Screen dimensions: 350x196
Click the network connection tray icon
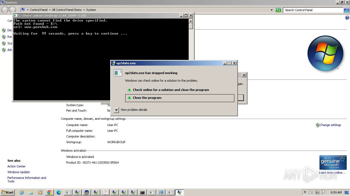click(x=317, y=192)
